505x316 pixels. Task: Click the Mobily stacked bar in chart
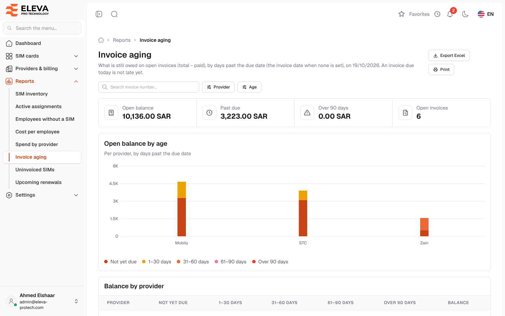point(182,209)
